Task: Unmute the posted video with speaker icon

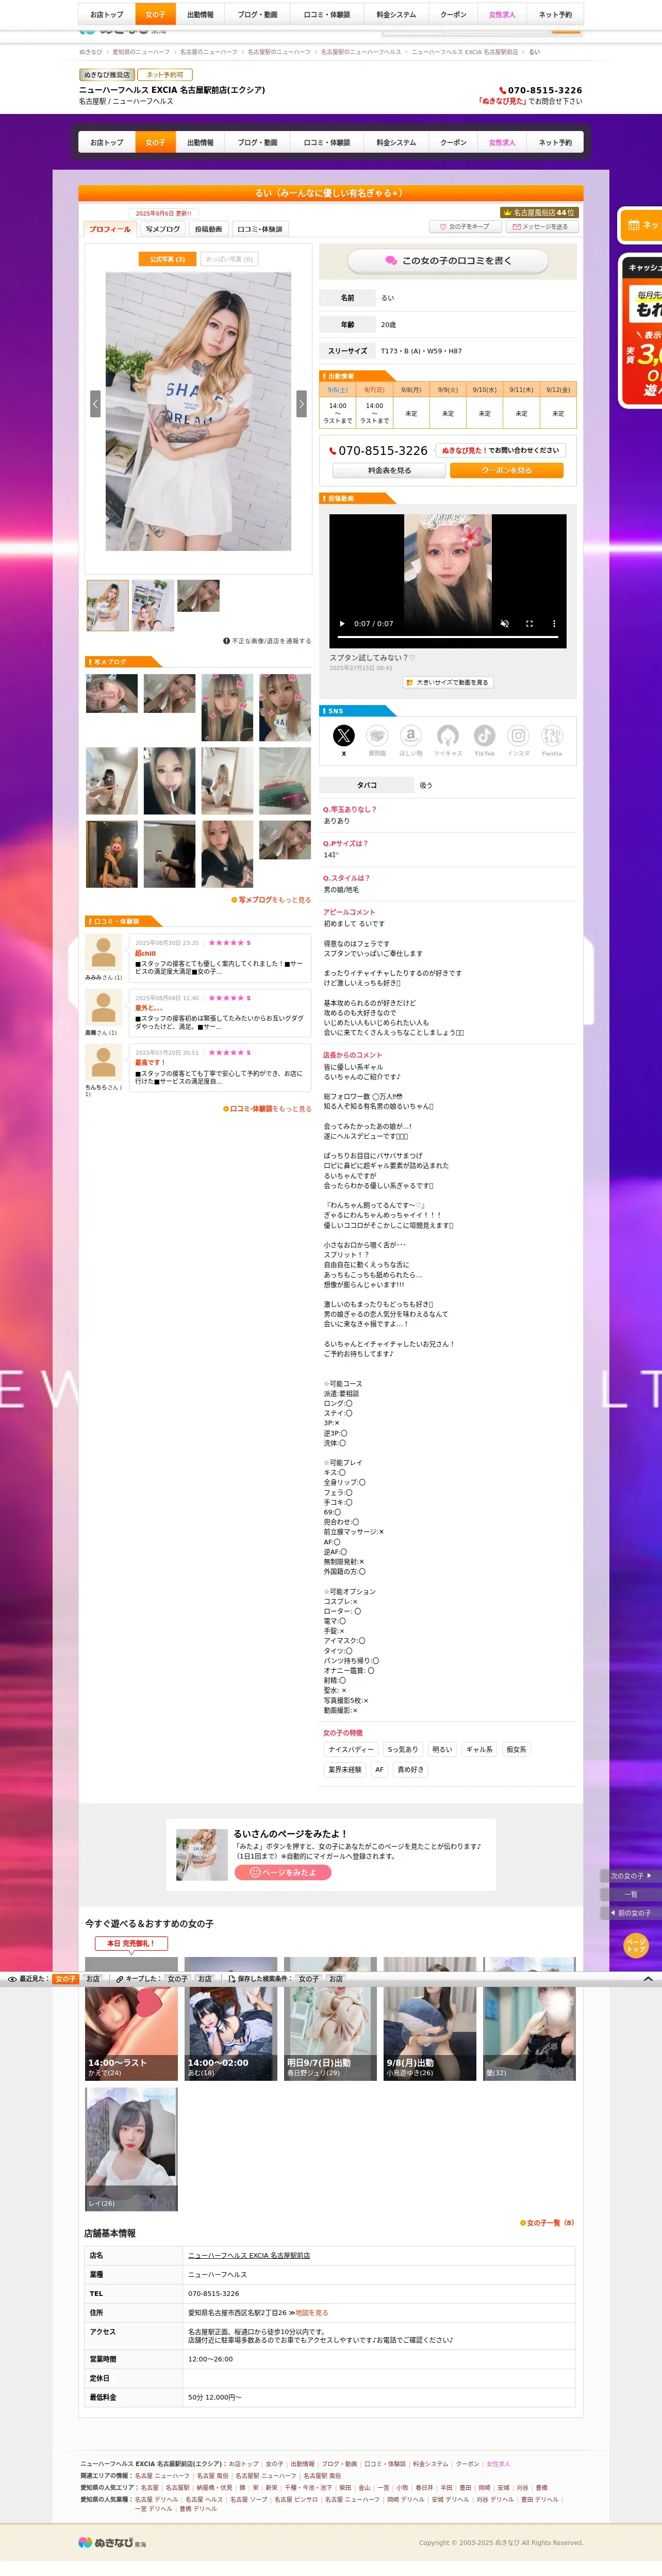Action: [x=505, y=623]
